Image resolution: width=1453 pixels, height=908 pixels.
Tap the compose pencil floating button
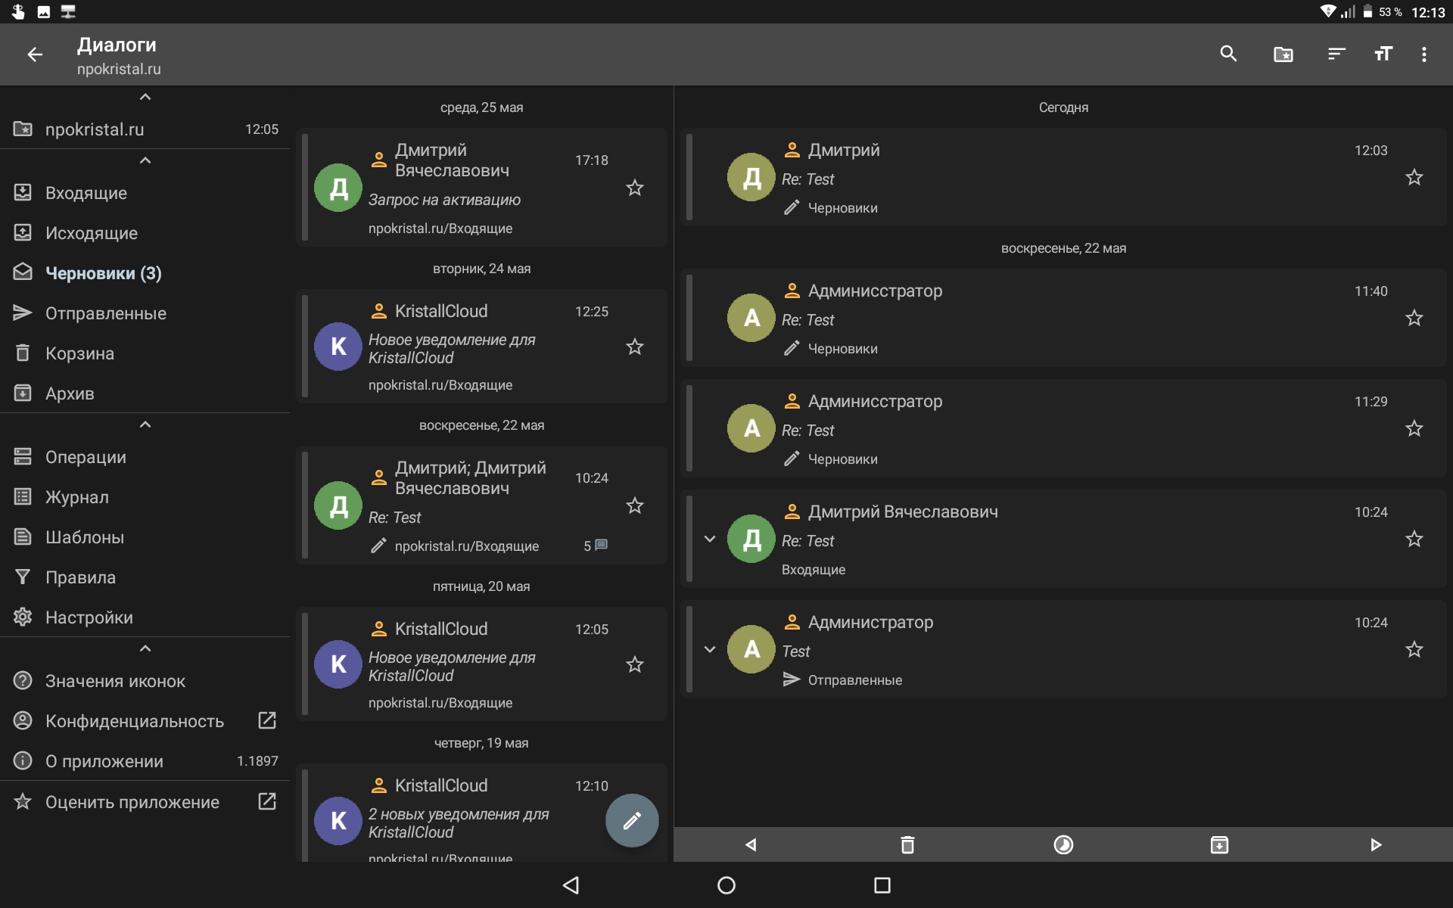pos(632,820)
